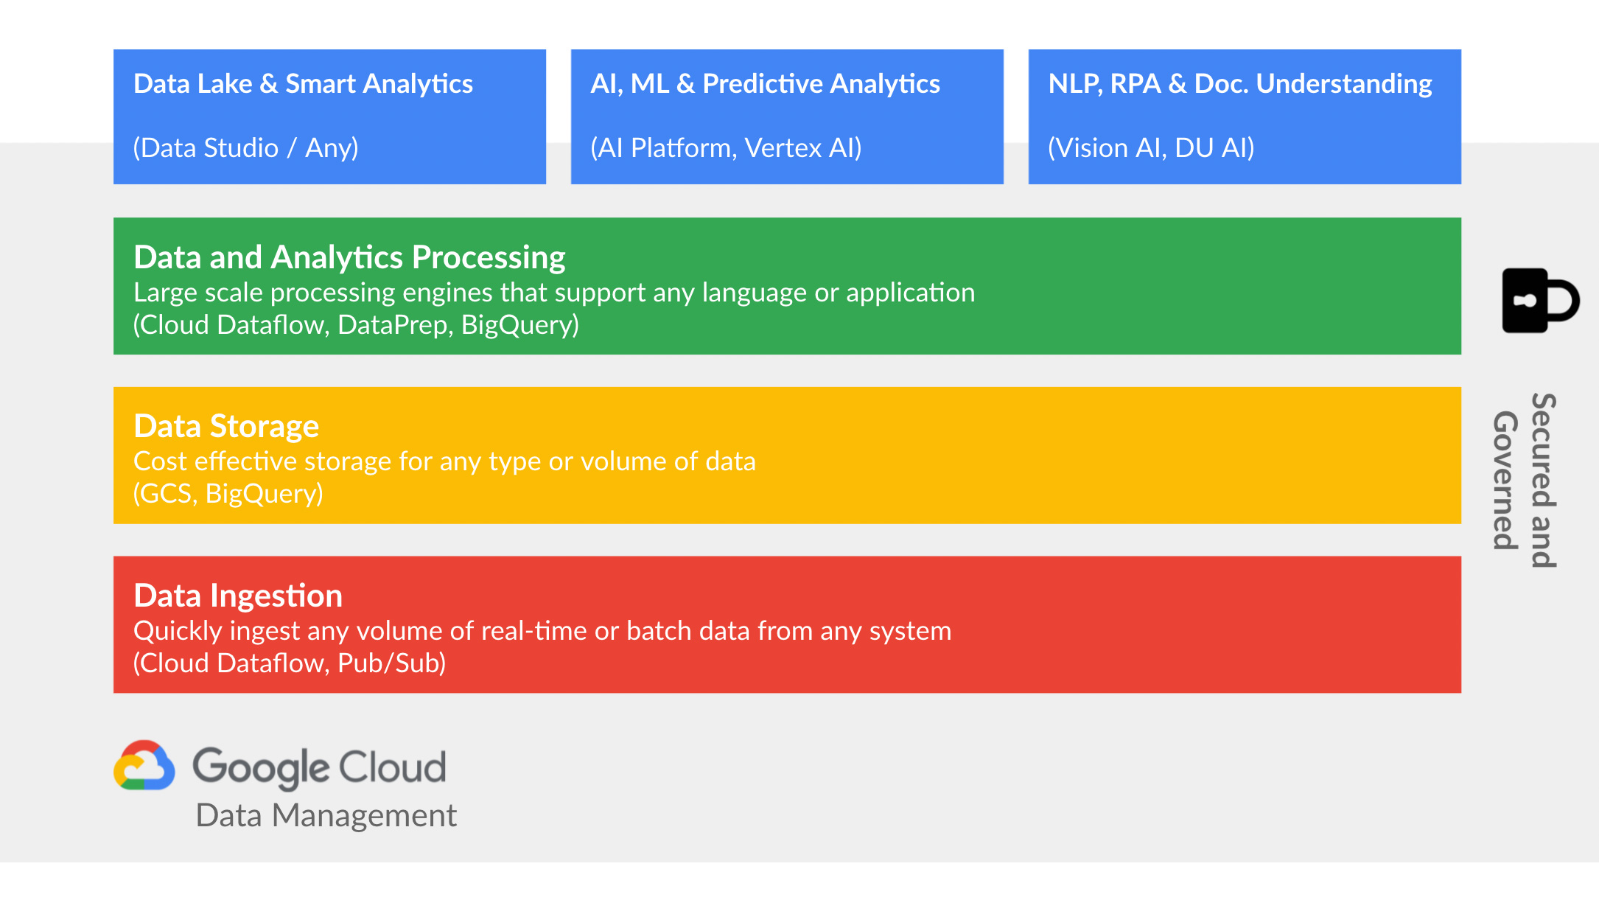This screenshot has width=1599, height=914.
Task: Click the Google Cloud wordmark text
Action: pos(319,767)
